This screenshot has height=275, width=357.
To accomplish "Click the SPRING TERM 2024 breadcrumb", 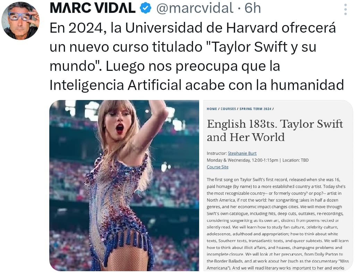I will coord(255,109).
